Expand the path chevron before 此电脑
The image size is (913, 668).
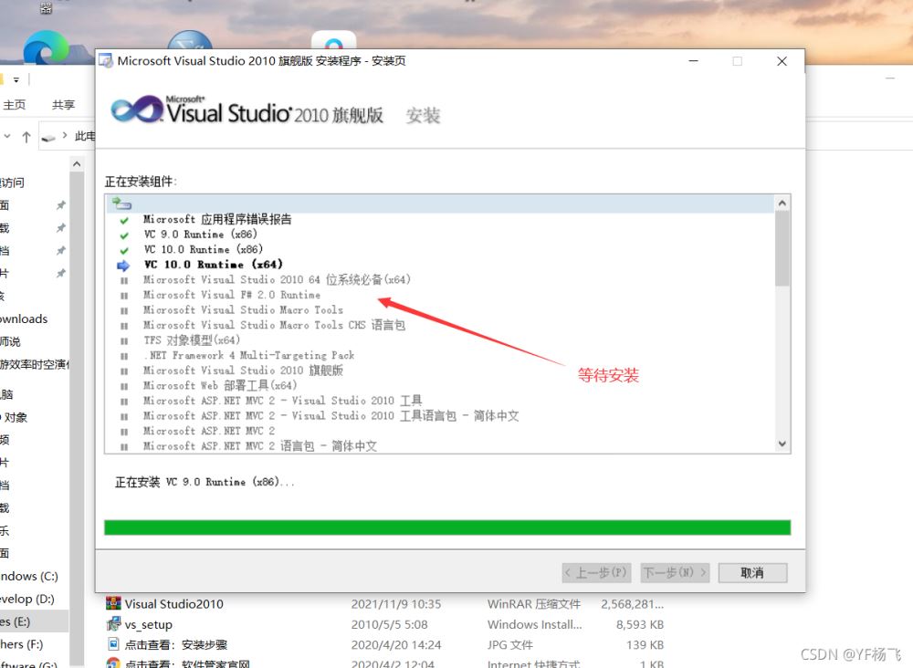(x=65, y=136)
